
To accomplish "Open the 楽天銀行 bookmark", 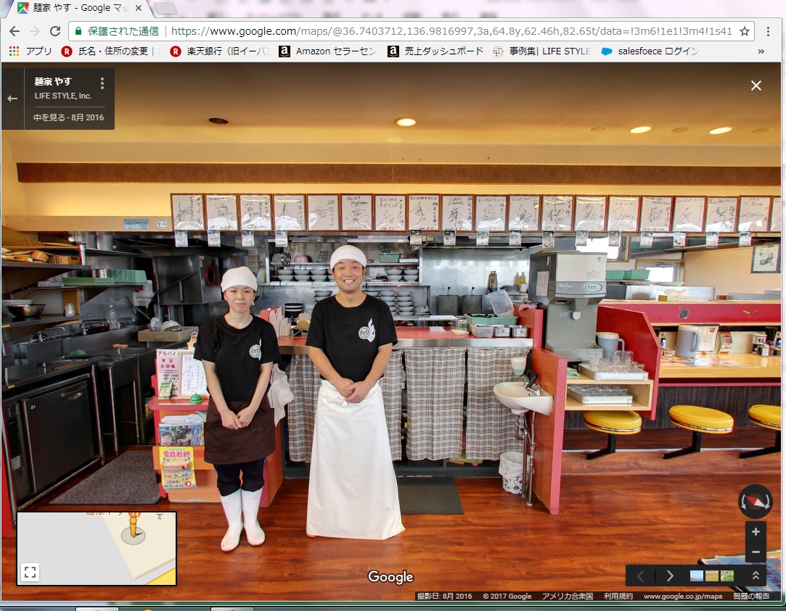I will pos(219,51).
